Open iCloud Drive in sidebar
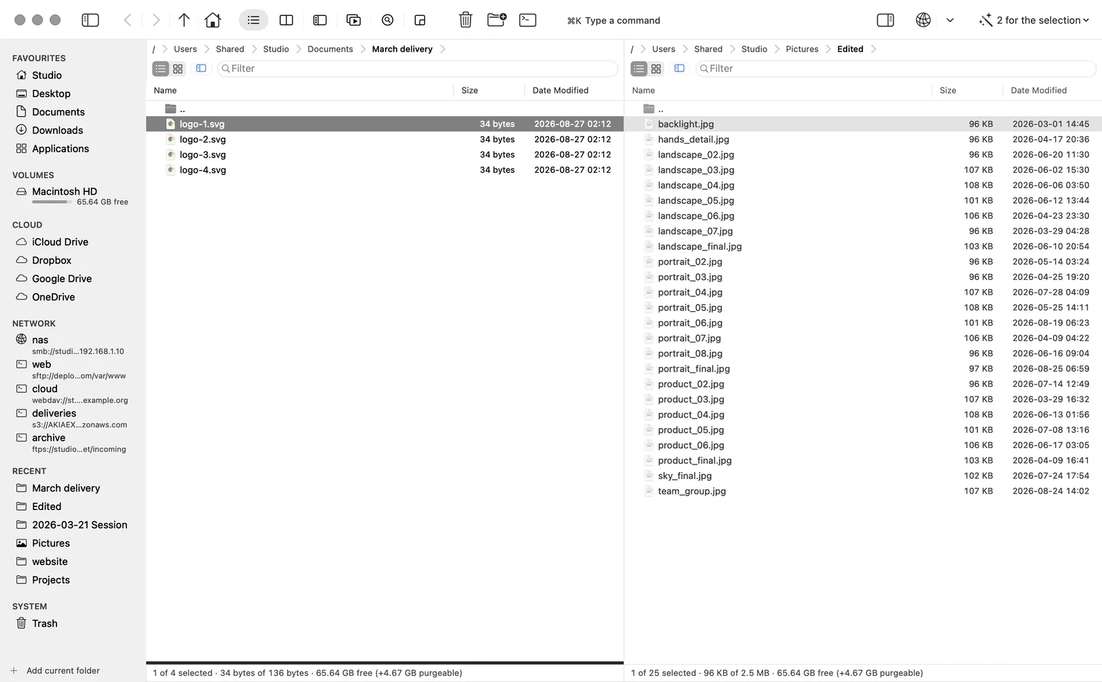The width and height of the screenshot is (1102, 682). tap(60, 242)
